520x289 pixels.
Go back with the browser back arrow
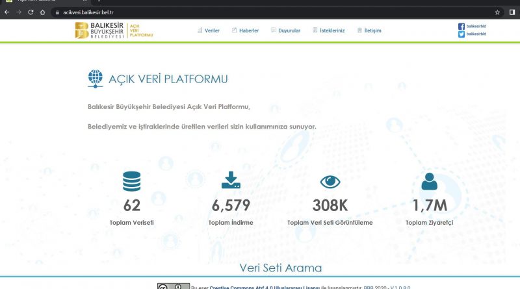pyautogui.click(x=6, y=12)
